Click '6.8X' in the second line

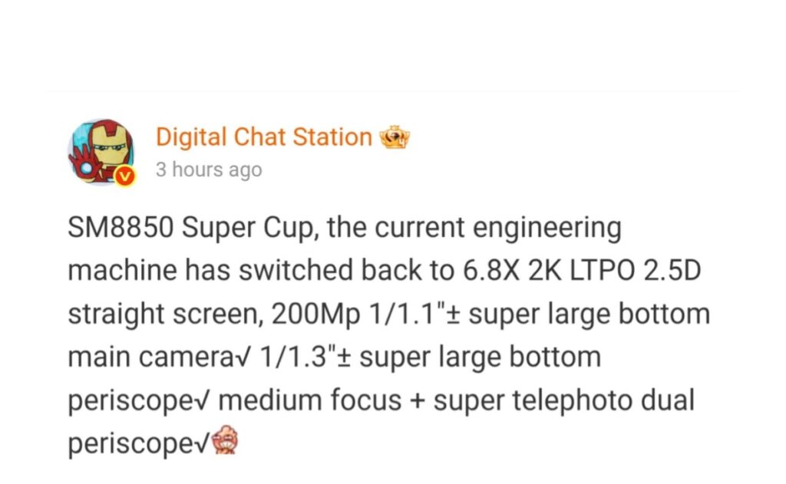point(491,271)
